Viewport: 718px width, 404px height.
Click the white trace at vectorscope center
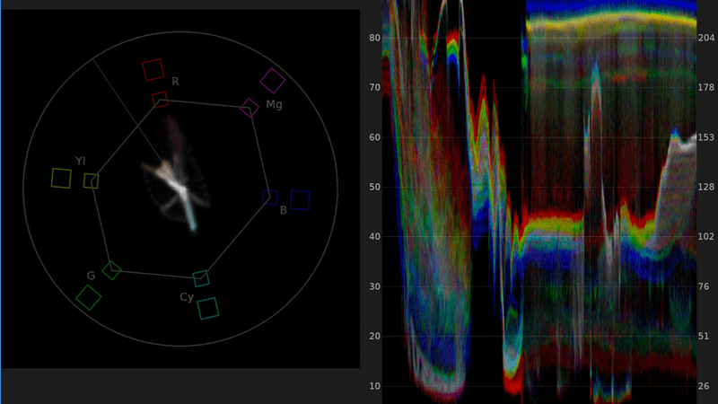(179, 189)
